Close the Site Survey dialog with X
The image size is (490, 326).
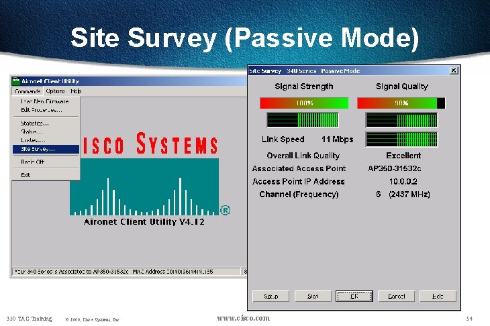[x=454, y=70]
